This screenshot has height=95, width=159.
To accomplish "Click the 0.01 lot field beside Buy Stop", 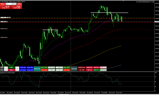I will [60, 67].
